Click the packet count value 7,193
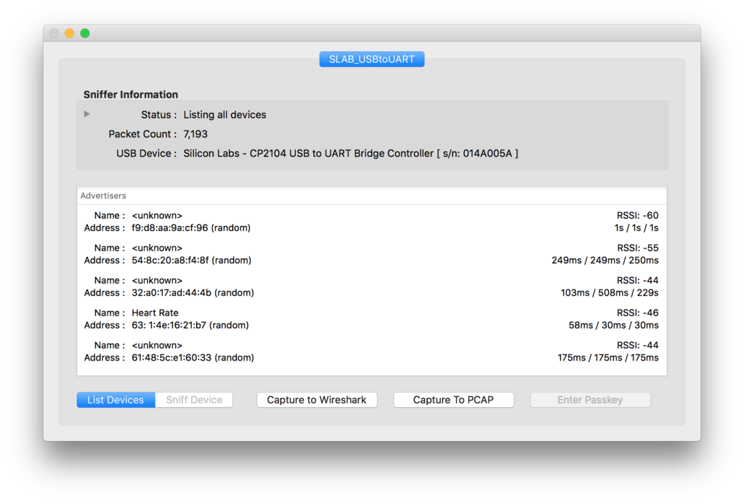744x503 pixels. click(x=195, y=134)
